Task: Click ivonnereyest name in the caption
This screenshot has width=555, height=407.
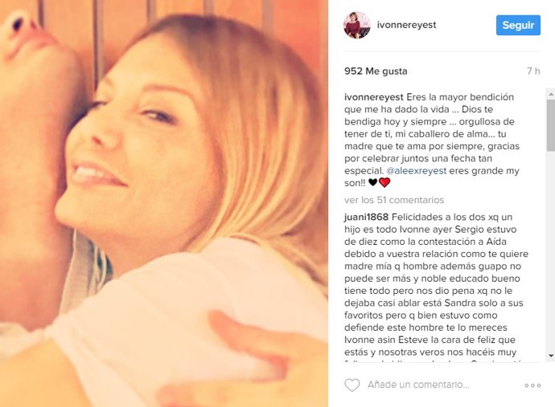Action: (374, 97)
